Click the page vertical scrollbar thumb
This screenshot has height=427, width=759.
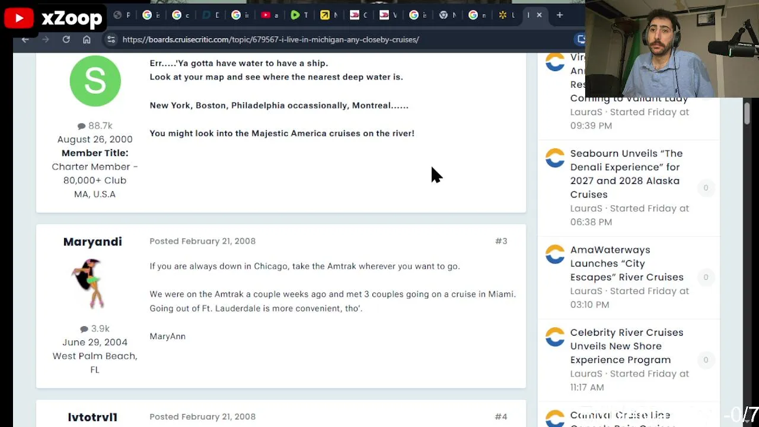(747, 113)
